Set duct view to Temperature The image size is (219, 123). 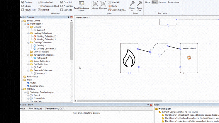174,2
